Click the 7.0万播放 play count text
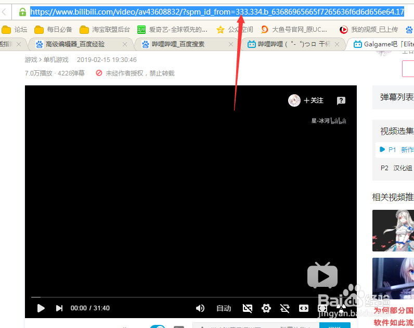This screenshot has height=328, width=414. pos(38,73)
